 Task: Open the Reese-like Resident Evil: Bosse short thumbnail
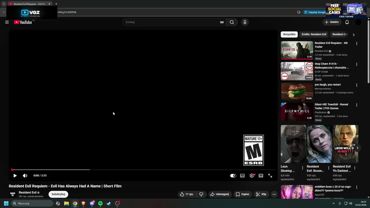tap(319, 144)
